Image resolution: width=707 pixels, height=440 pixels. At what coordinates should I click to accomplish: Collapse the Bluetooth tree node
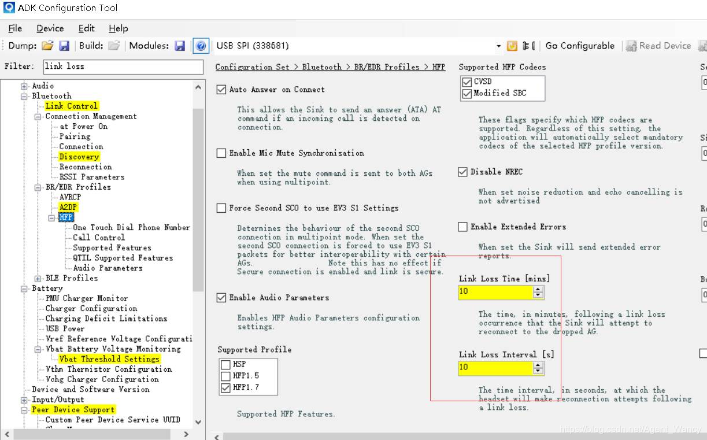coord(24,96)
